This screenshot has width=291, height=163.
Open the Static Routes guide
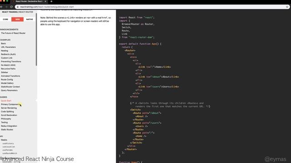click(x=7, y=129)
